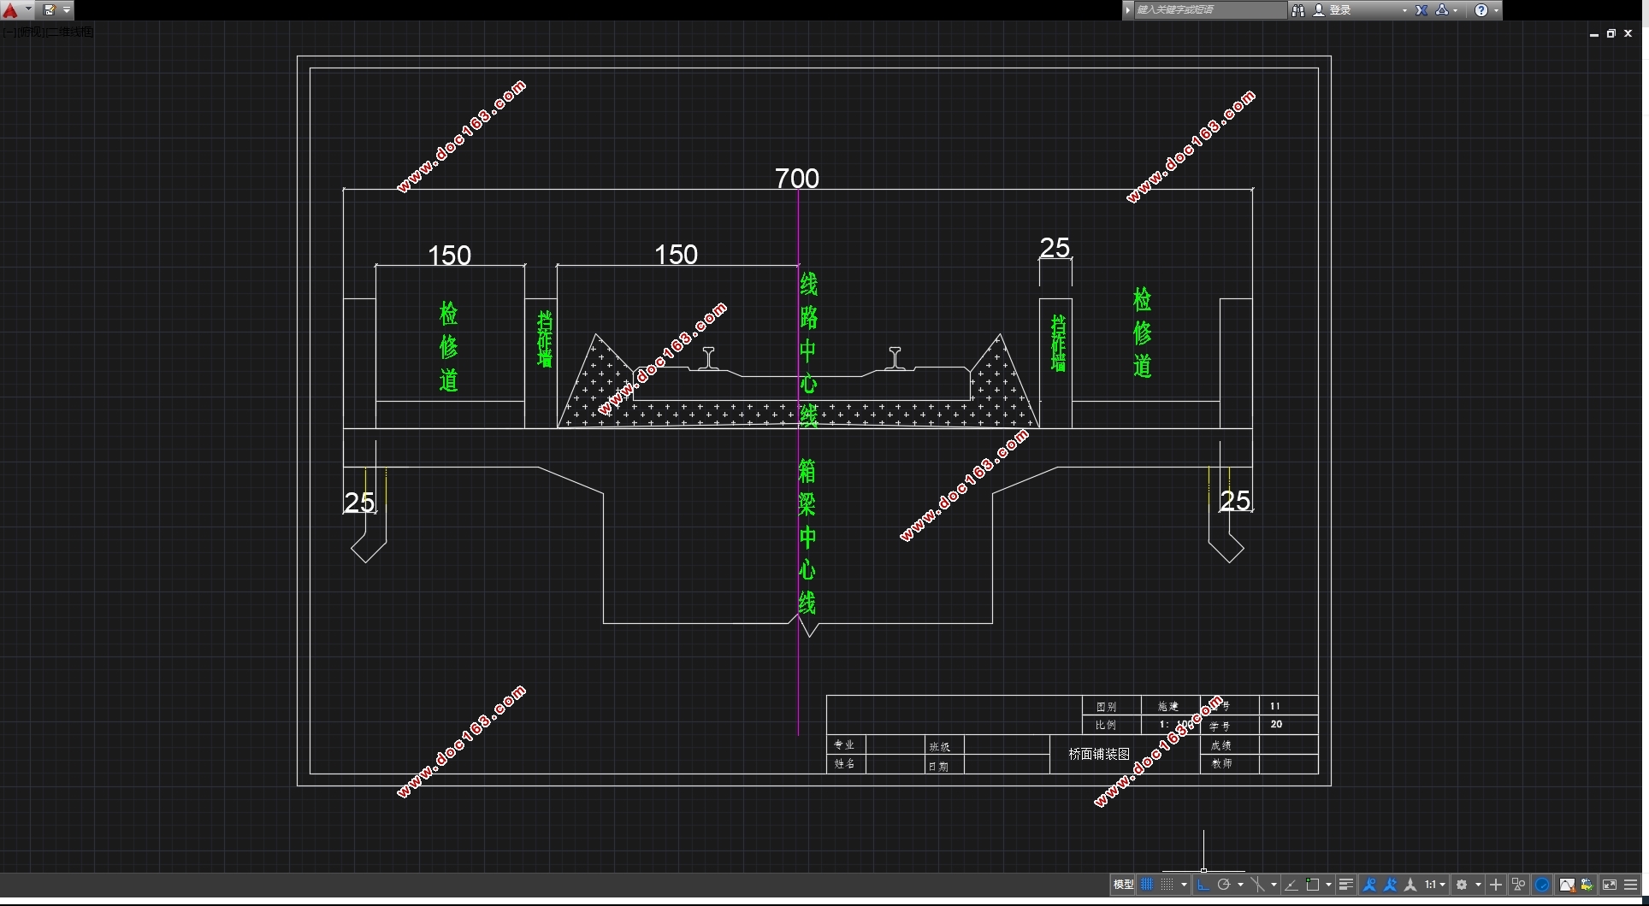This screenshot has width=1649, height=906.
Task: Toggle isometric drafting icon
Action: (1257, 885)
